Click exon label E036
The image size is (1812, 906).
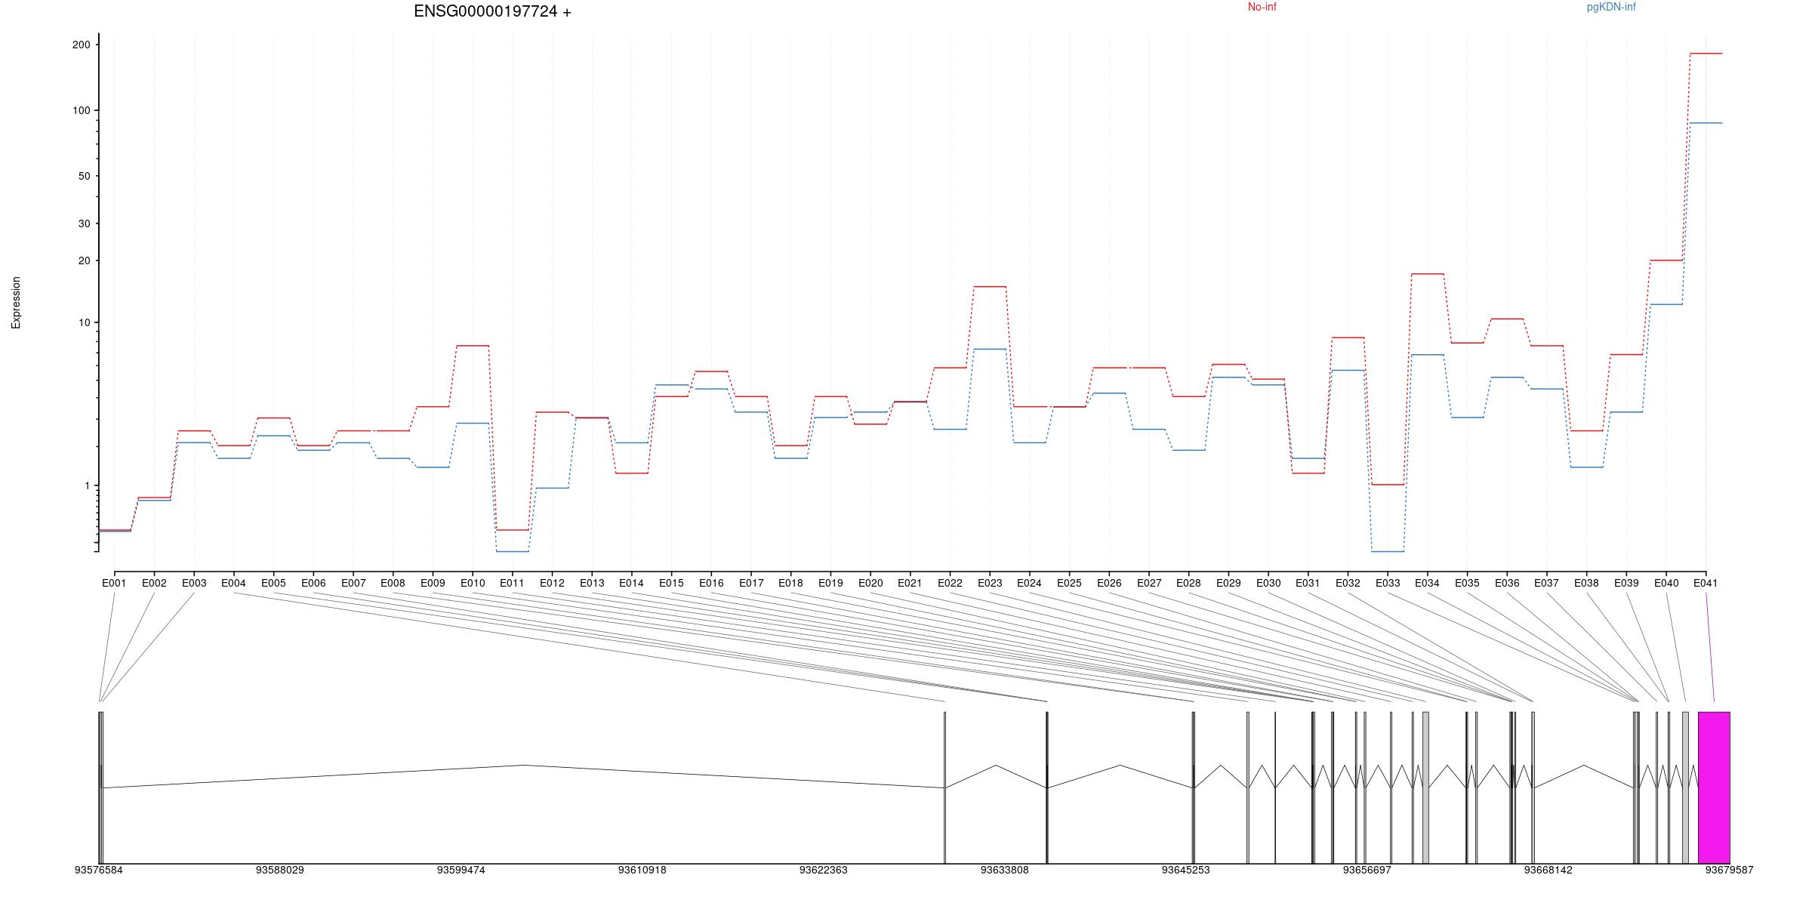pos(1507,583)
